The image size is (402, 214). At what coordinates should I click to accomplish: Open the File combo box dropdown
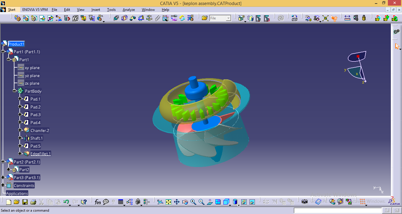click(228, 18)
